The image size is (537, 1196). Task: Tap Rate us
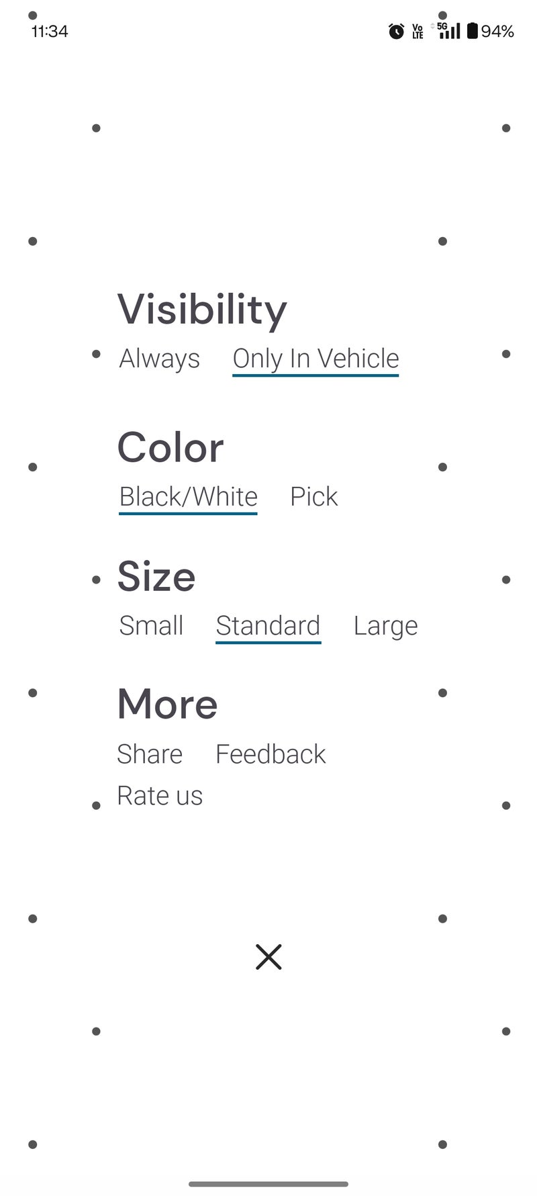click(160, 796)
